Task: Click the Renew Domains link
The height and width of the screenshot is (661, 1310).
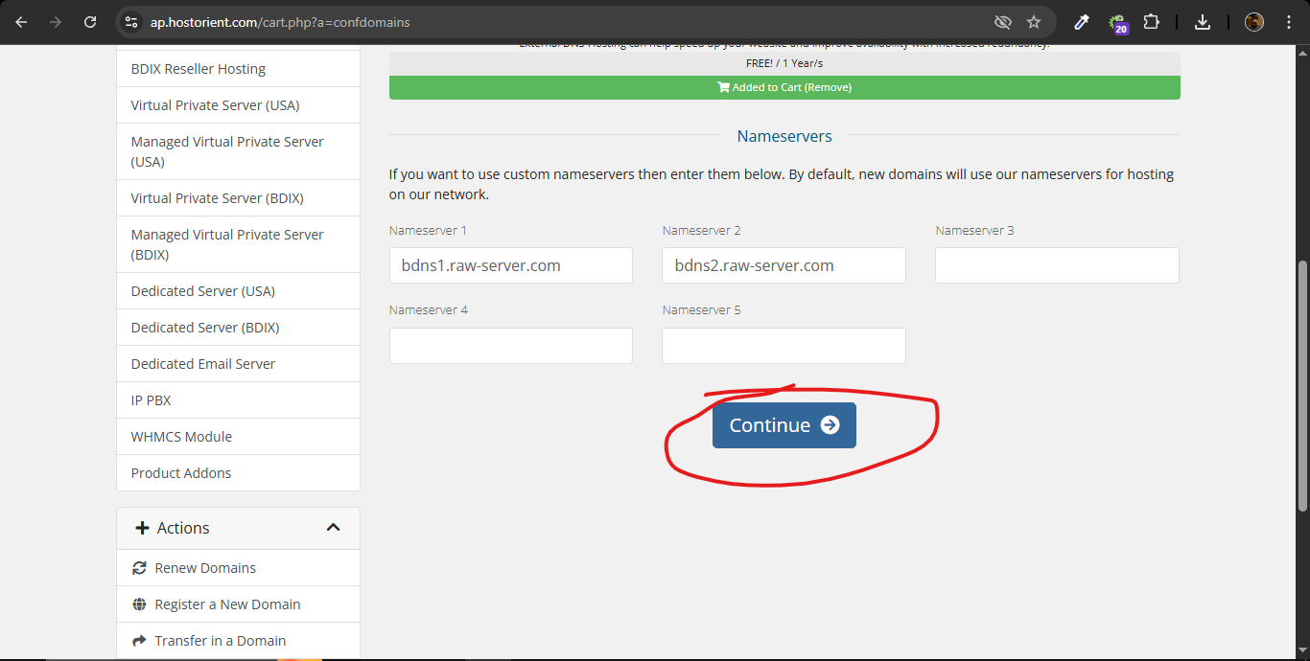Action: (205, 568)
